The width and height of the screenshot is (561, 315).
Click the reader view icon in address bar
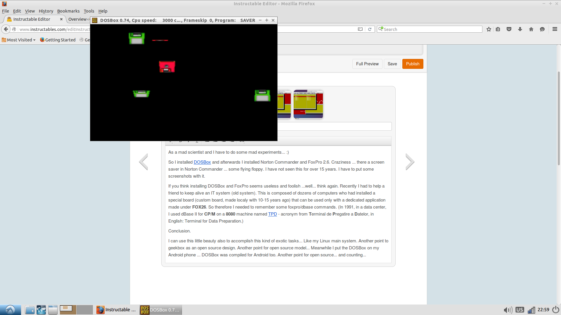[x=360, y=29]
